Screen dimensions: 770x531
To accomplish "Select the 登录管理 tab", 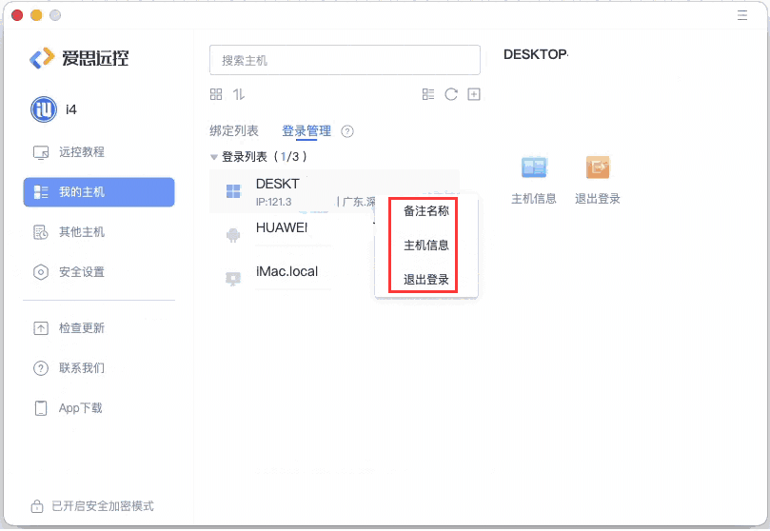I will click(x=306, y=131).
